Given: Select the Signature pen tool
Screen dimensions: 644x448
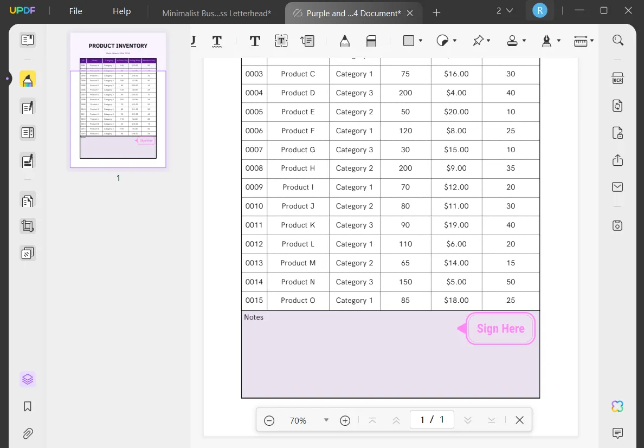Looking at the screenshot, I should [546, 41].
